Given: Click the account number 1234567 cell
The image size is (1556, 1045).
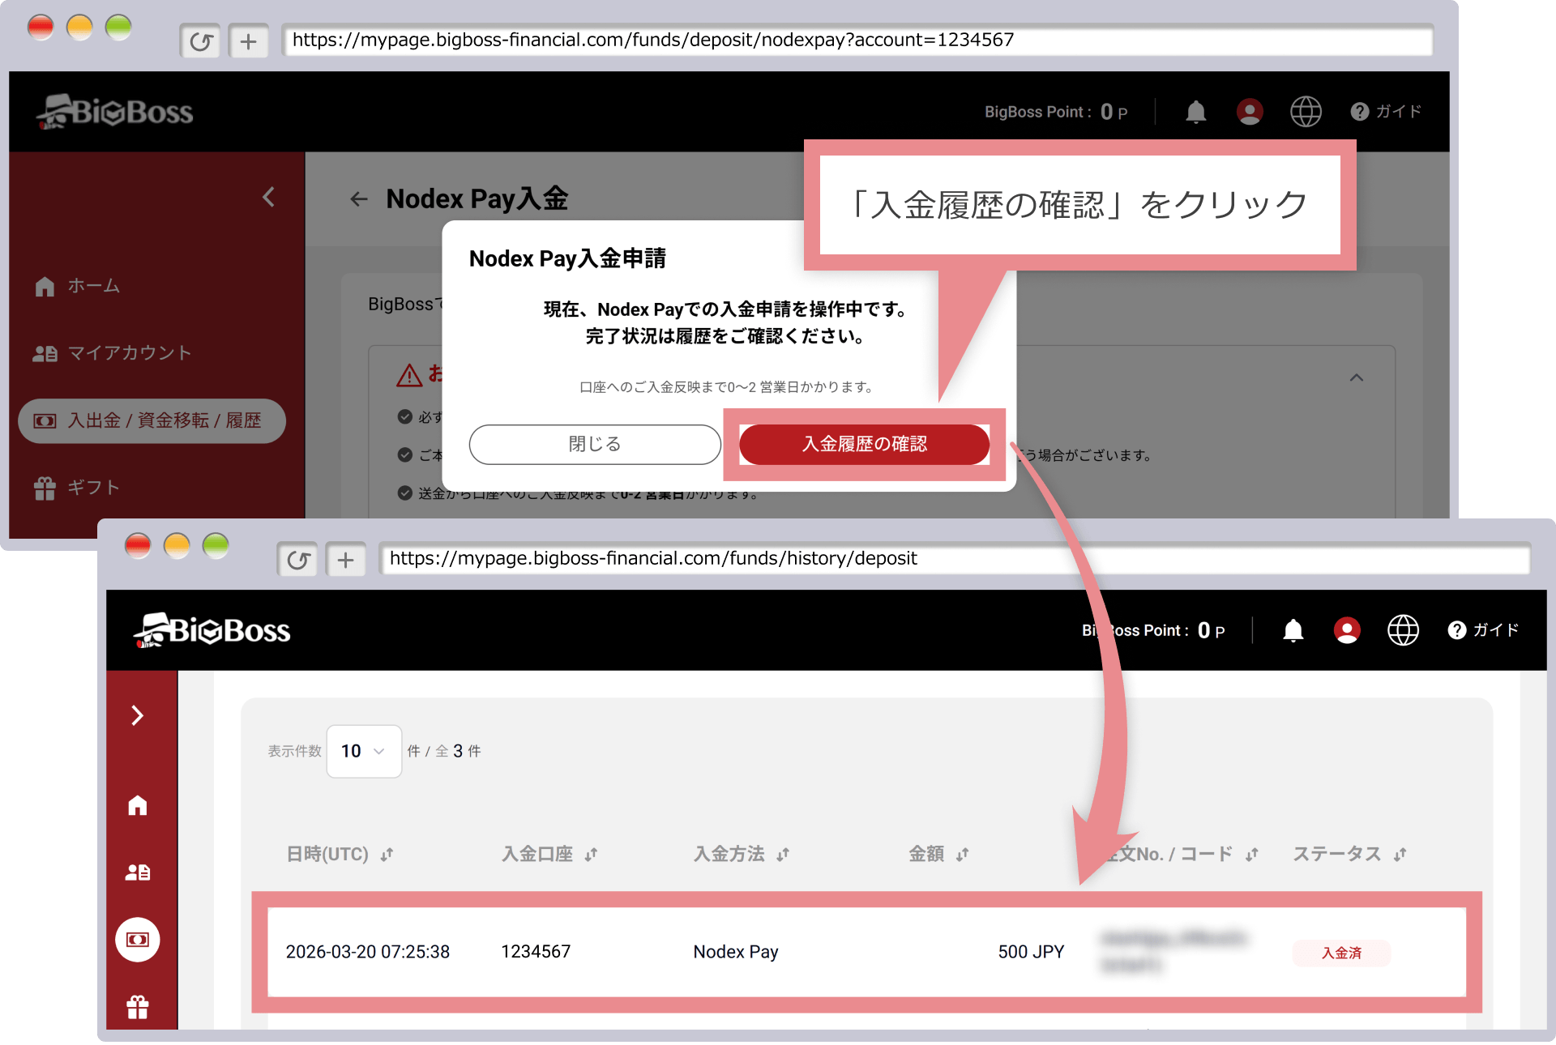Looking at the screenshot, I should point(536,952).
